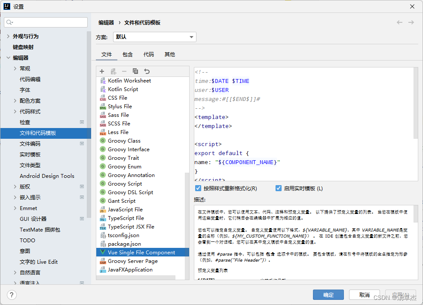The image size is (423, 305).
Task: Open the 方案 默认 dropdown
Action: [155, 37]
